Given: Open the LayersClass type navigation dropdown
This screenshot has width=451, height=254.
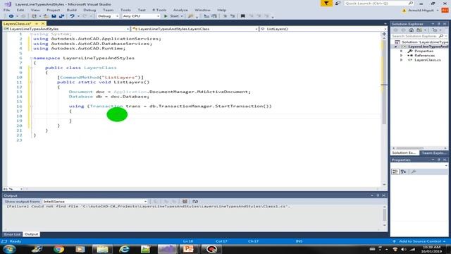Looking at the screenshot, I should [x=194, y=29].
